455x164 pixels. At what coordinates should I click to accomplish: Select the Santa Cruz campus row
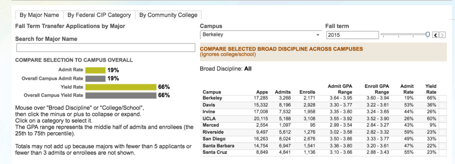(320, 152)
